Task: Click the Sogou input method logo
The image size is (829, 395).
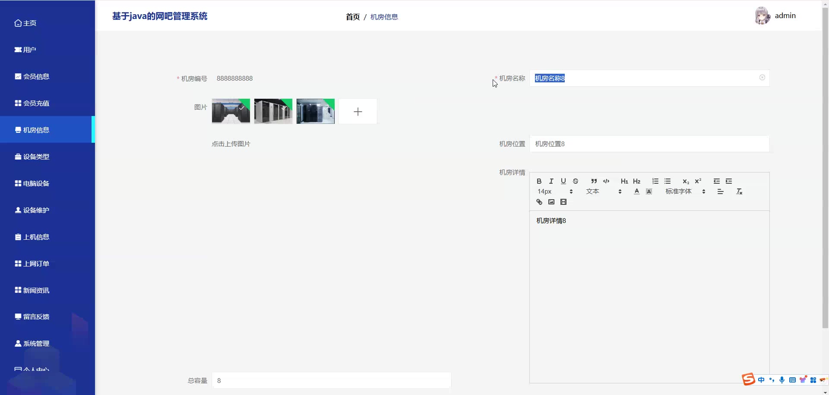Action: tap(748, 379)
